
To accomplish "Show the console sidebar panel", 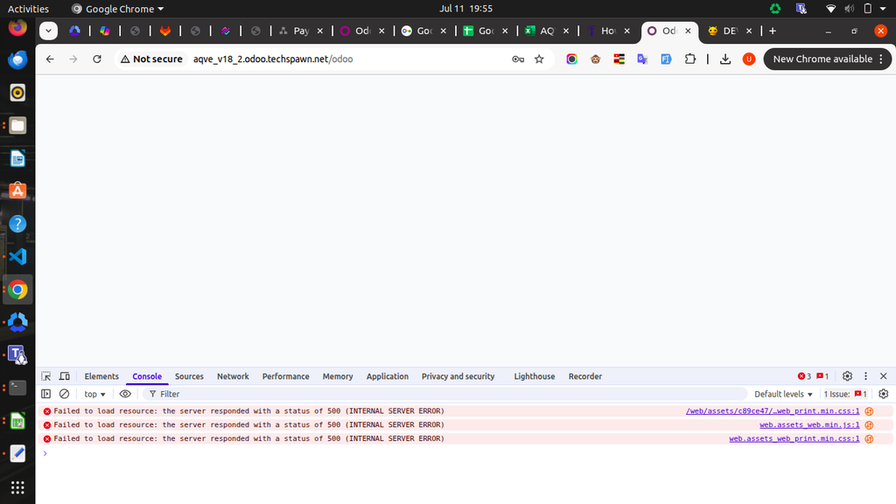I will [x=46, y=394].
